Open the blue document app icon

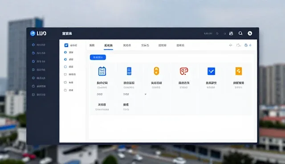[x=129, y=71]
